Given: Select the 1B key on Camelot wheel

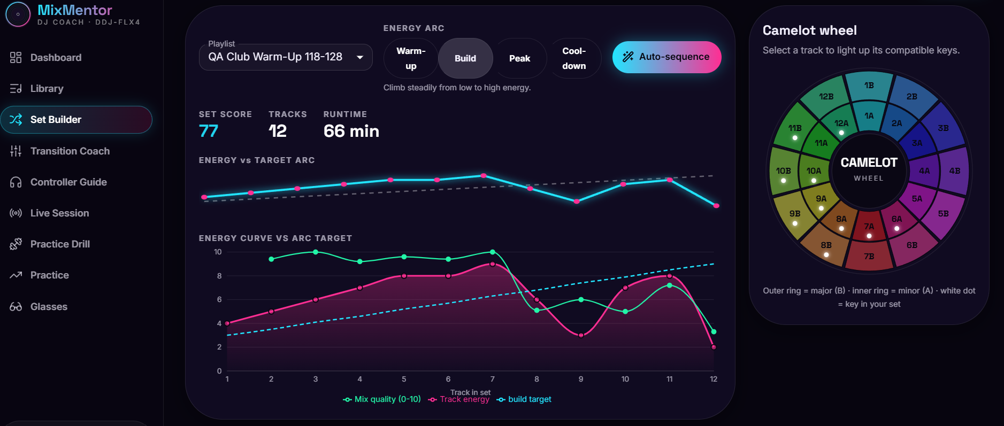Looking at the screenshot, I should (x=869, y=86).
